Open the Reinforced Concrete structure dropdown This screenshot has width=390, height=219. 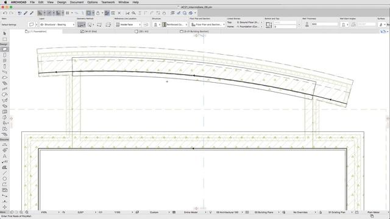tap(175, 24)
